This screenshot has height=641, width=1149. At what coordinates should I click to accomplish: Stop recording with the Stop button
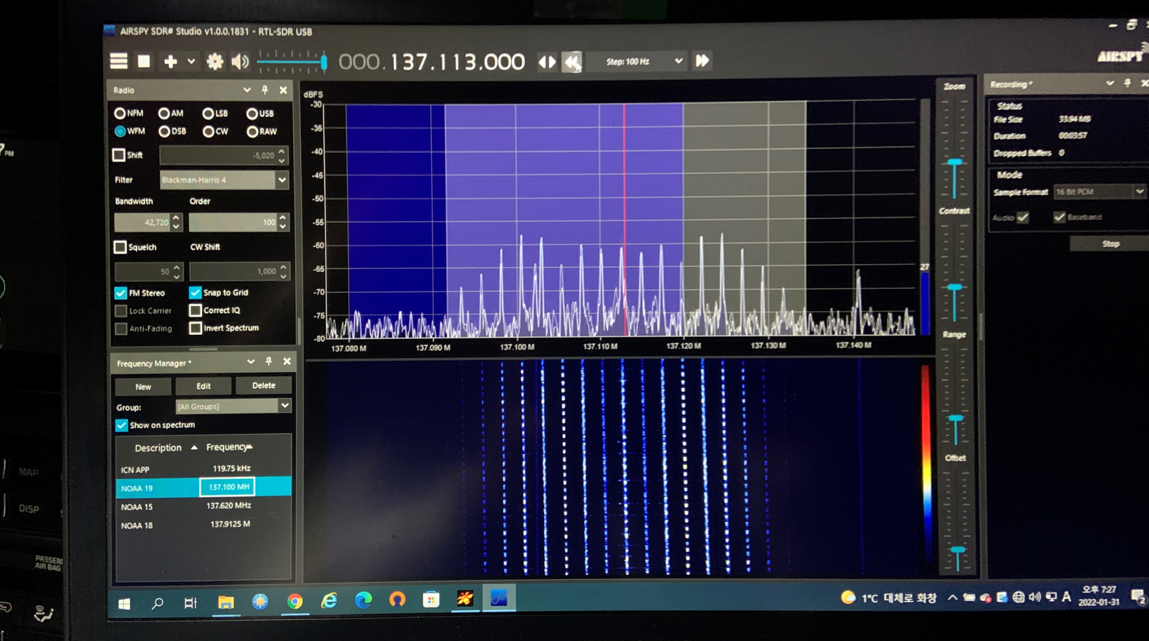pos(1110,244)
